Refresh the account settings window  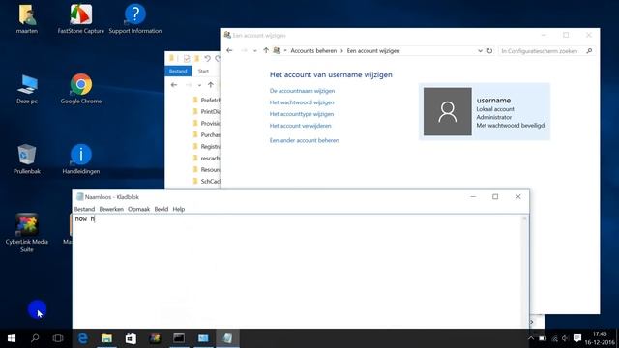pos(489,51)
